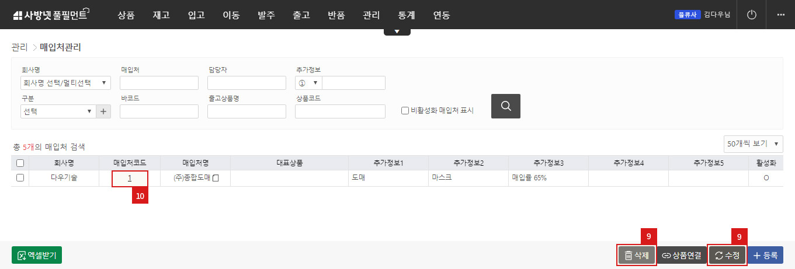Check the select-all header checkbox
Screen dimensions: 795x269
pos(20,163)
